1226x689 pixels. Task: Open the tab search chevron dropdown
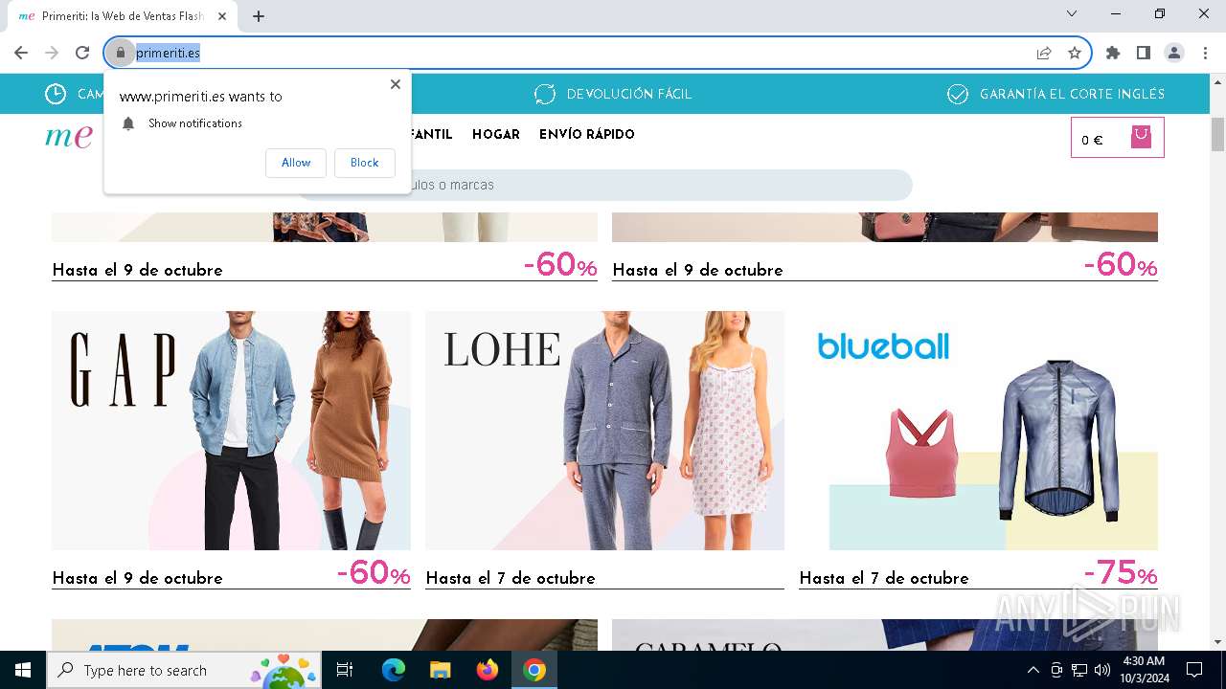[1072, 13]
